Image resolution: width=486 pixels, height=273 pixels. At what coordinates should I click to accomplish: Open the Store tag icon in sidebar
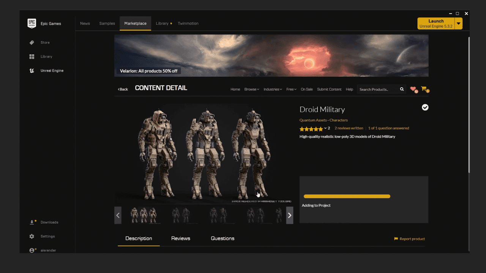coord(32,42)
